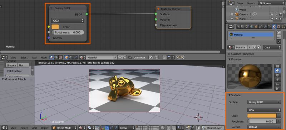Select cube preview shape icon
286x130 pixels.
278,75
